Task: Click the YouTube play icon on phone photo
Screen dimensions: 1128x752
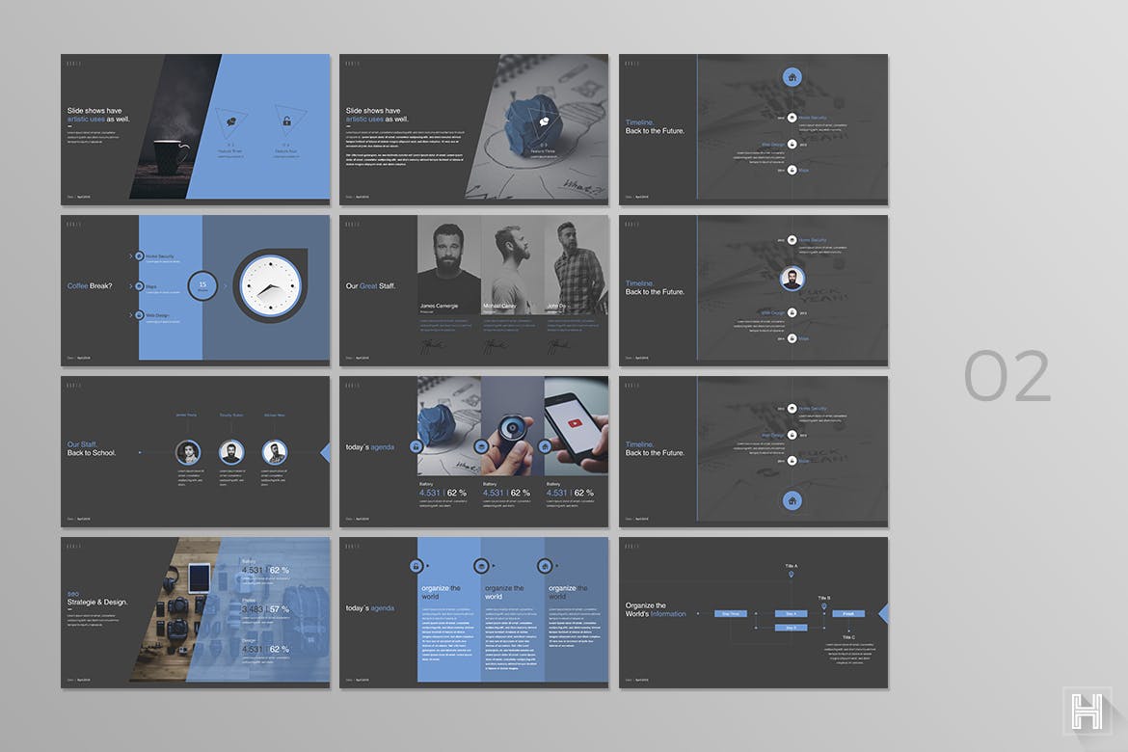Action: coord(576,422)
